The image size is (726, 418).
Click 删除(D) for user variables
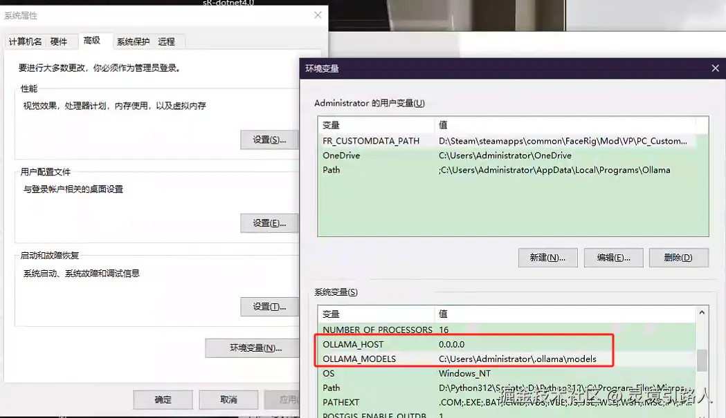[x=679, y=258]
